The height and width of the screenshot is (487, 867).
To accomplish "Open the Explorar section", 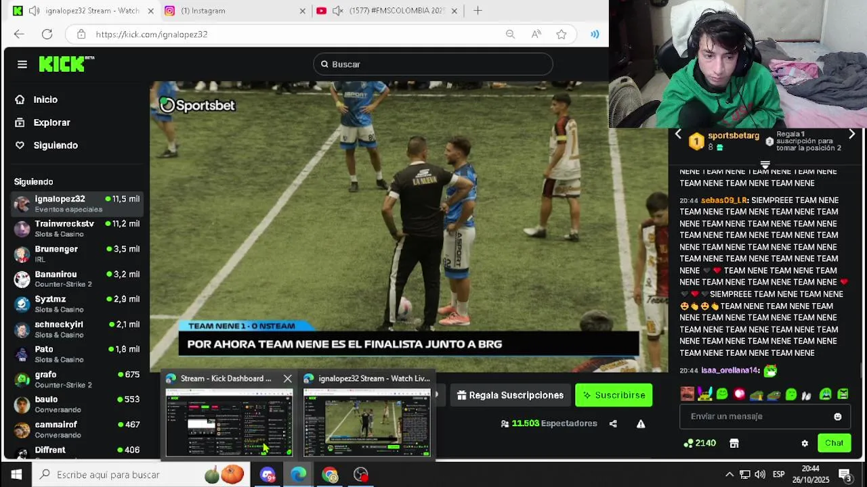I will coord(51,122).
